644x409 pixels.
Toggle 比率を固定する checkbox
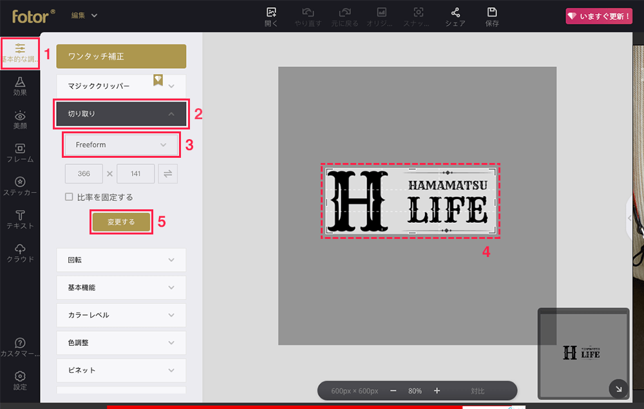click(69, 197)
